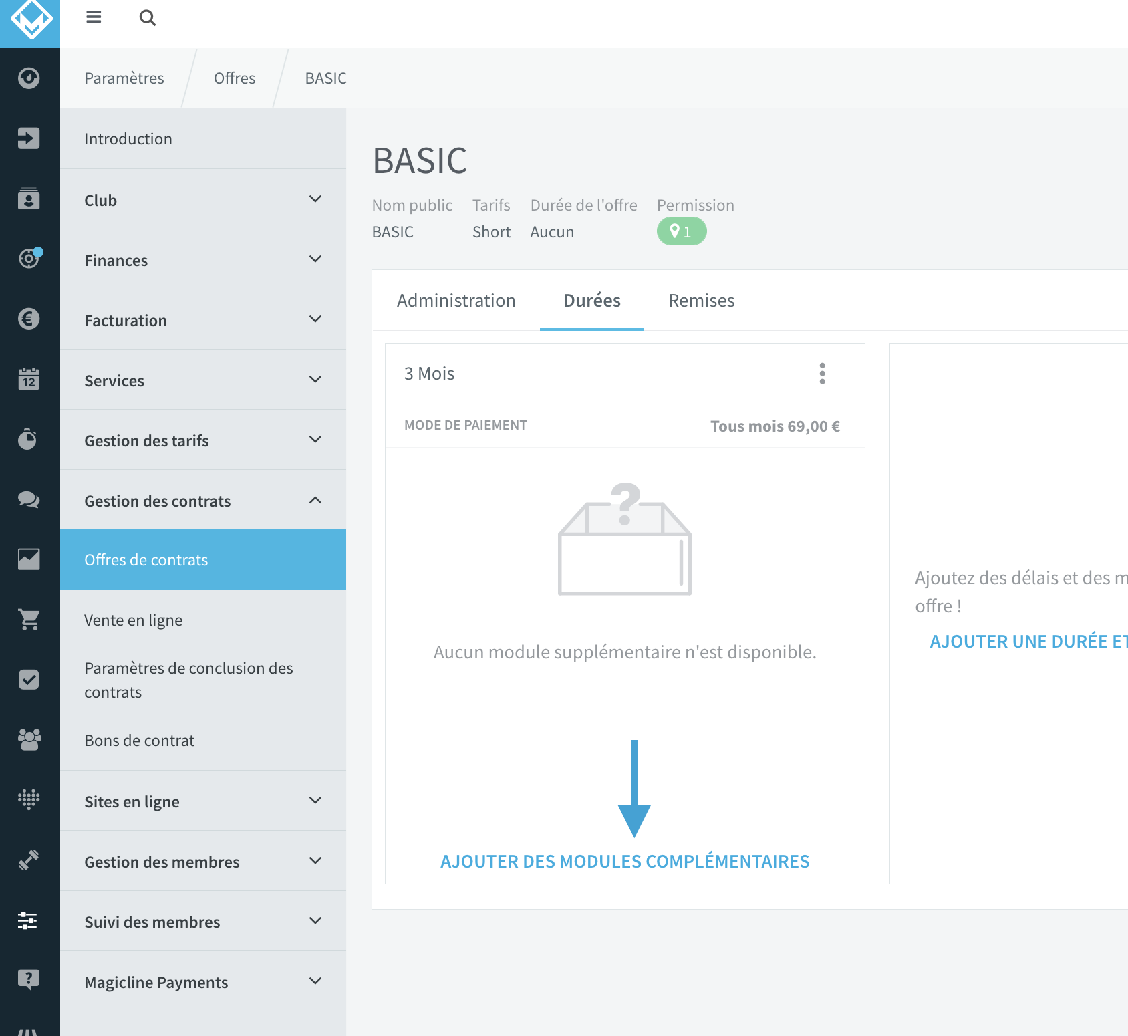Screen dimensions: 1128x1036
Task: Click the BASIC breadcrumb
Action: tap(326, 78)
